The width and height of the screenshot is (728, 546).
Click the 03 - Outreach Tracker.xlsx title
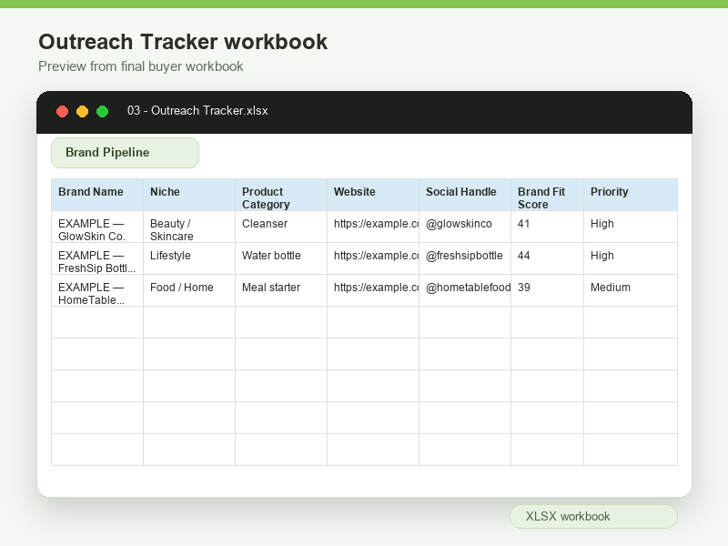click(x=197, y=110)
